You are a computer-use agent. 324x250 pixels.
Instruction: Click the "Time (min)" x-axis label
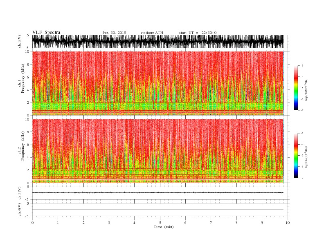pyautogui.click(x=164, y=227)
